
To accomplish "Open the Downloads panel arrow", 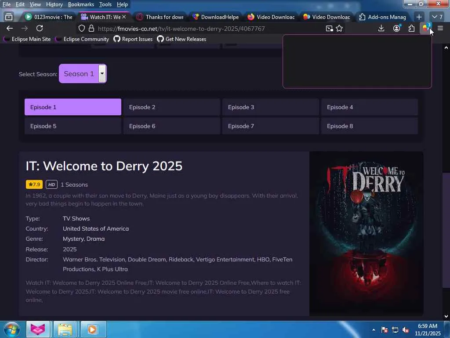I will (x=381, y=28).
